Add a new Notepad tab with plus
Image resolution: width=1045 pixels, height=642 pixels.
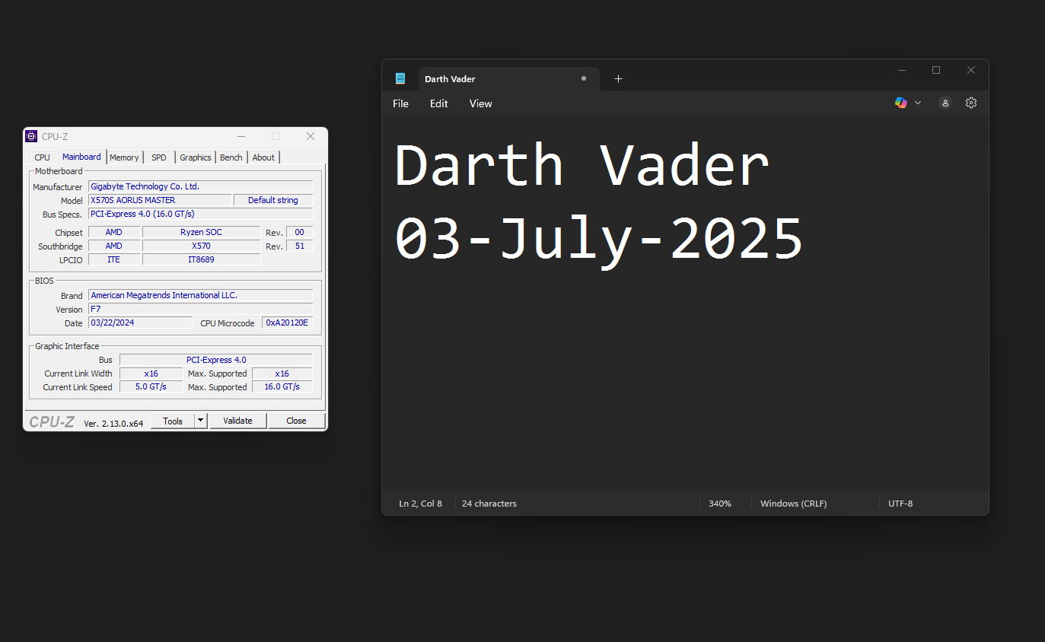click(618, 79)
